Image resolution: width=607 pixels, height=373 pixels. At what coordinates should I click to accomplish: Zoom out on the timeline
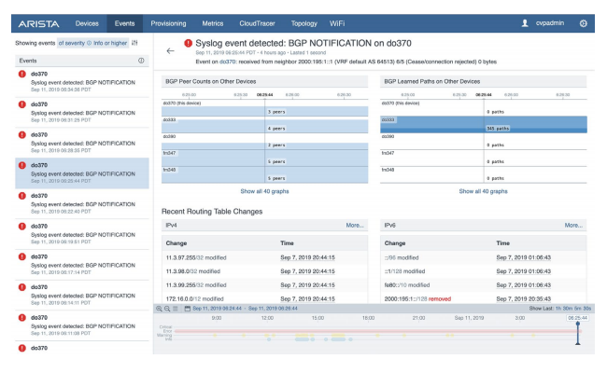(167, 309)
